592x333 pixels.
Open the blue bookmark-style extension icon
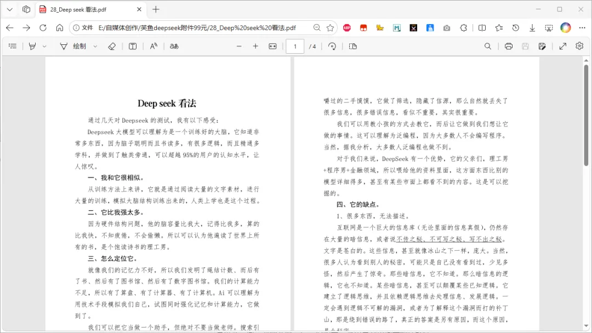[x=430, y=27]
